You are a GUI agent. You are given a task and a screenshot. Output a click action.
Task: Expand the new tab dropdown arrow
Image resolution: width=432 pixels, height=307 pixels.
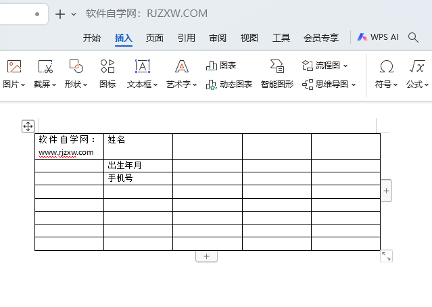[x=74, y=14]
